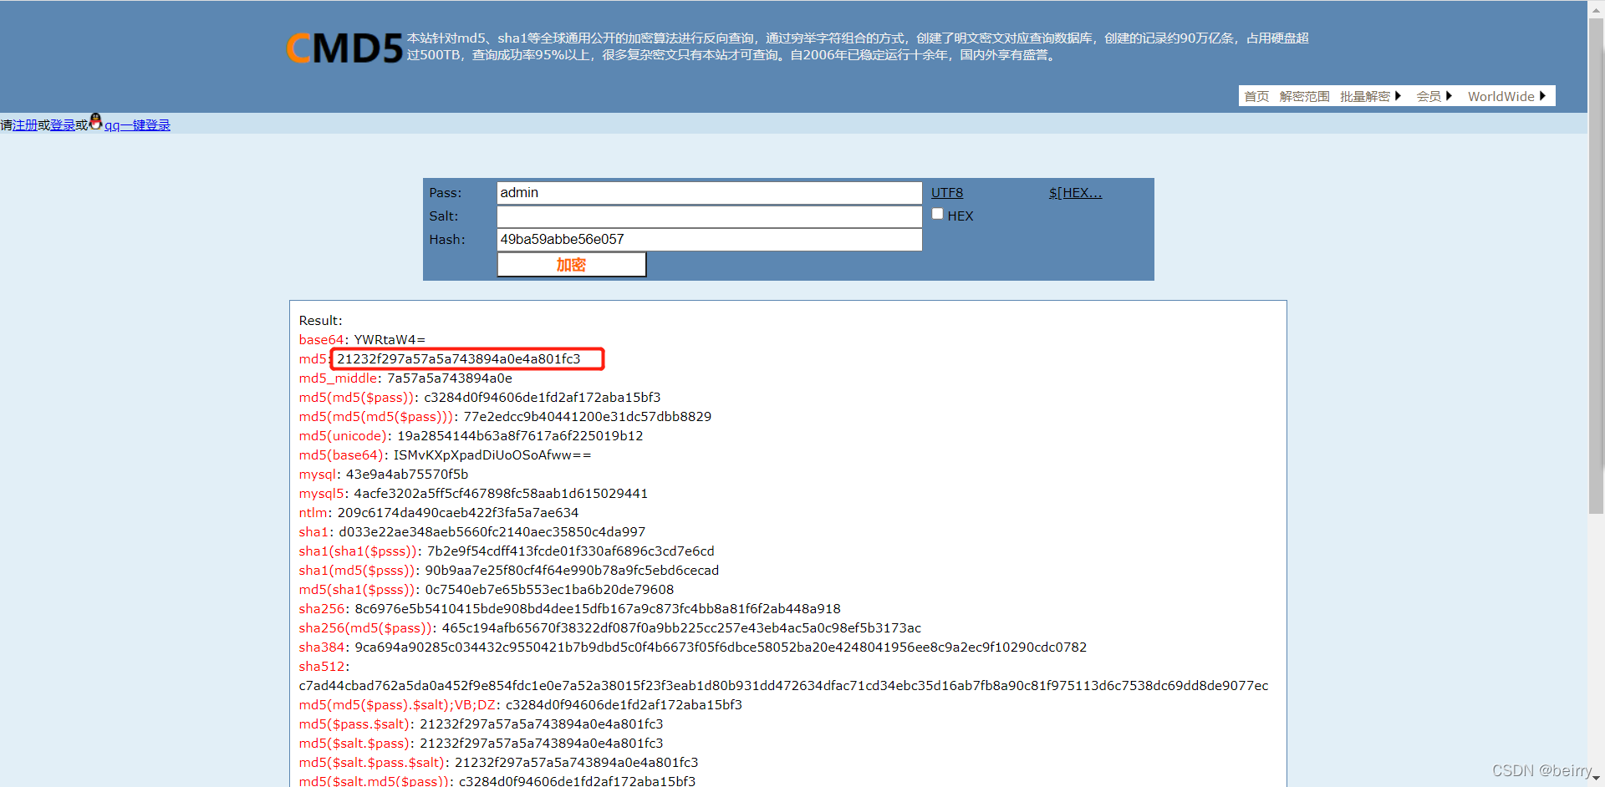1605x787 pixels.
Task: Click the page vertical scrollbar thumb
Action: tap(1596, 267)
